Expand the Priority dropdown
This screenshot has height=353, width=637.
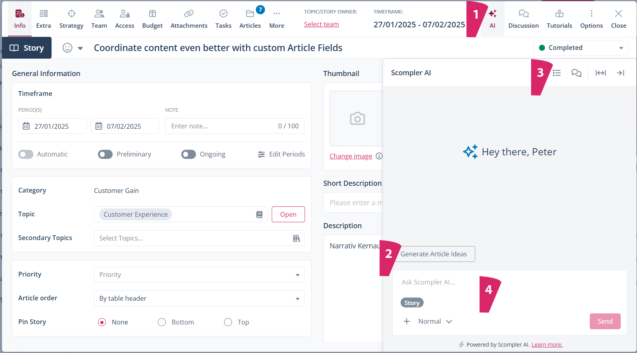199,275
